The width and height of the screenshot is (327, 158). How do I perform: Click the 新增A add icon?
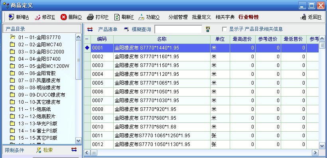tap(11, 17)
